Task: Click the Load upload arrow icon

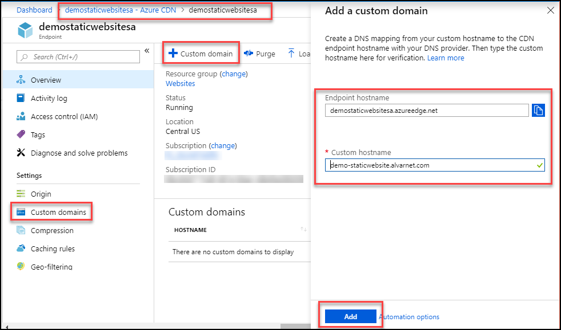Action: point(291,54)
